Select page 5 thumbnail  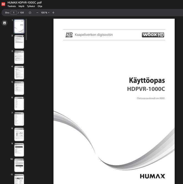coord(19,88)
